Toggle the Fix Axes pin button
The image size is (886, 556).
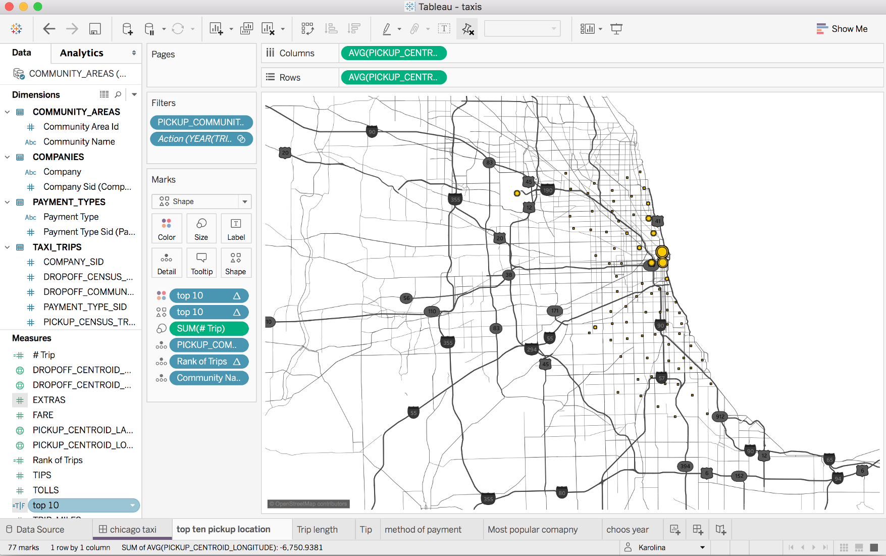click(x=467, y=29)
